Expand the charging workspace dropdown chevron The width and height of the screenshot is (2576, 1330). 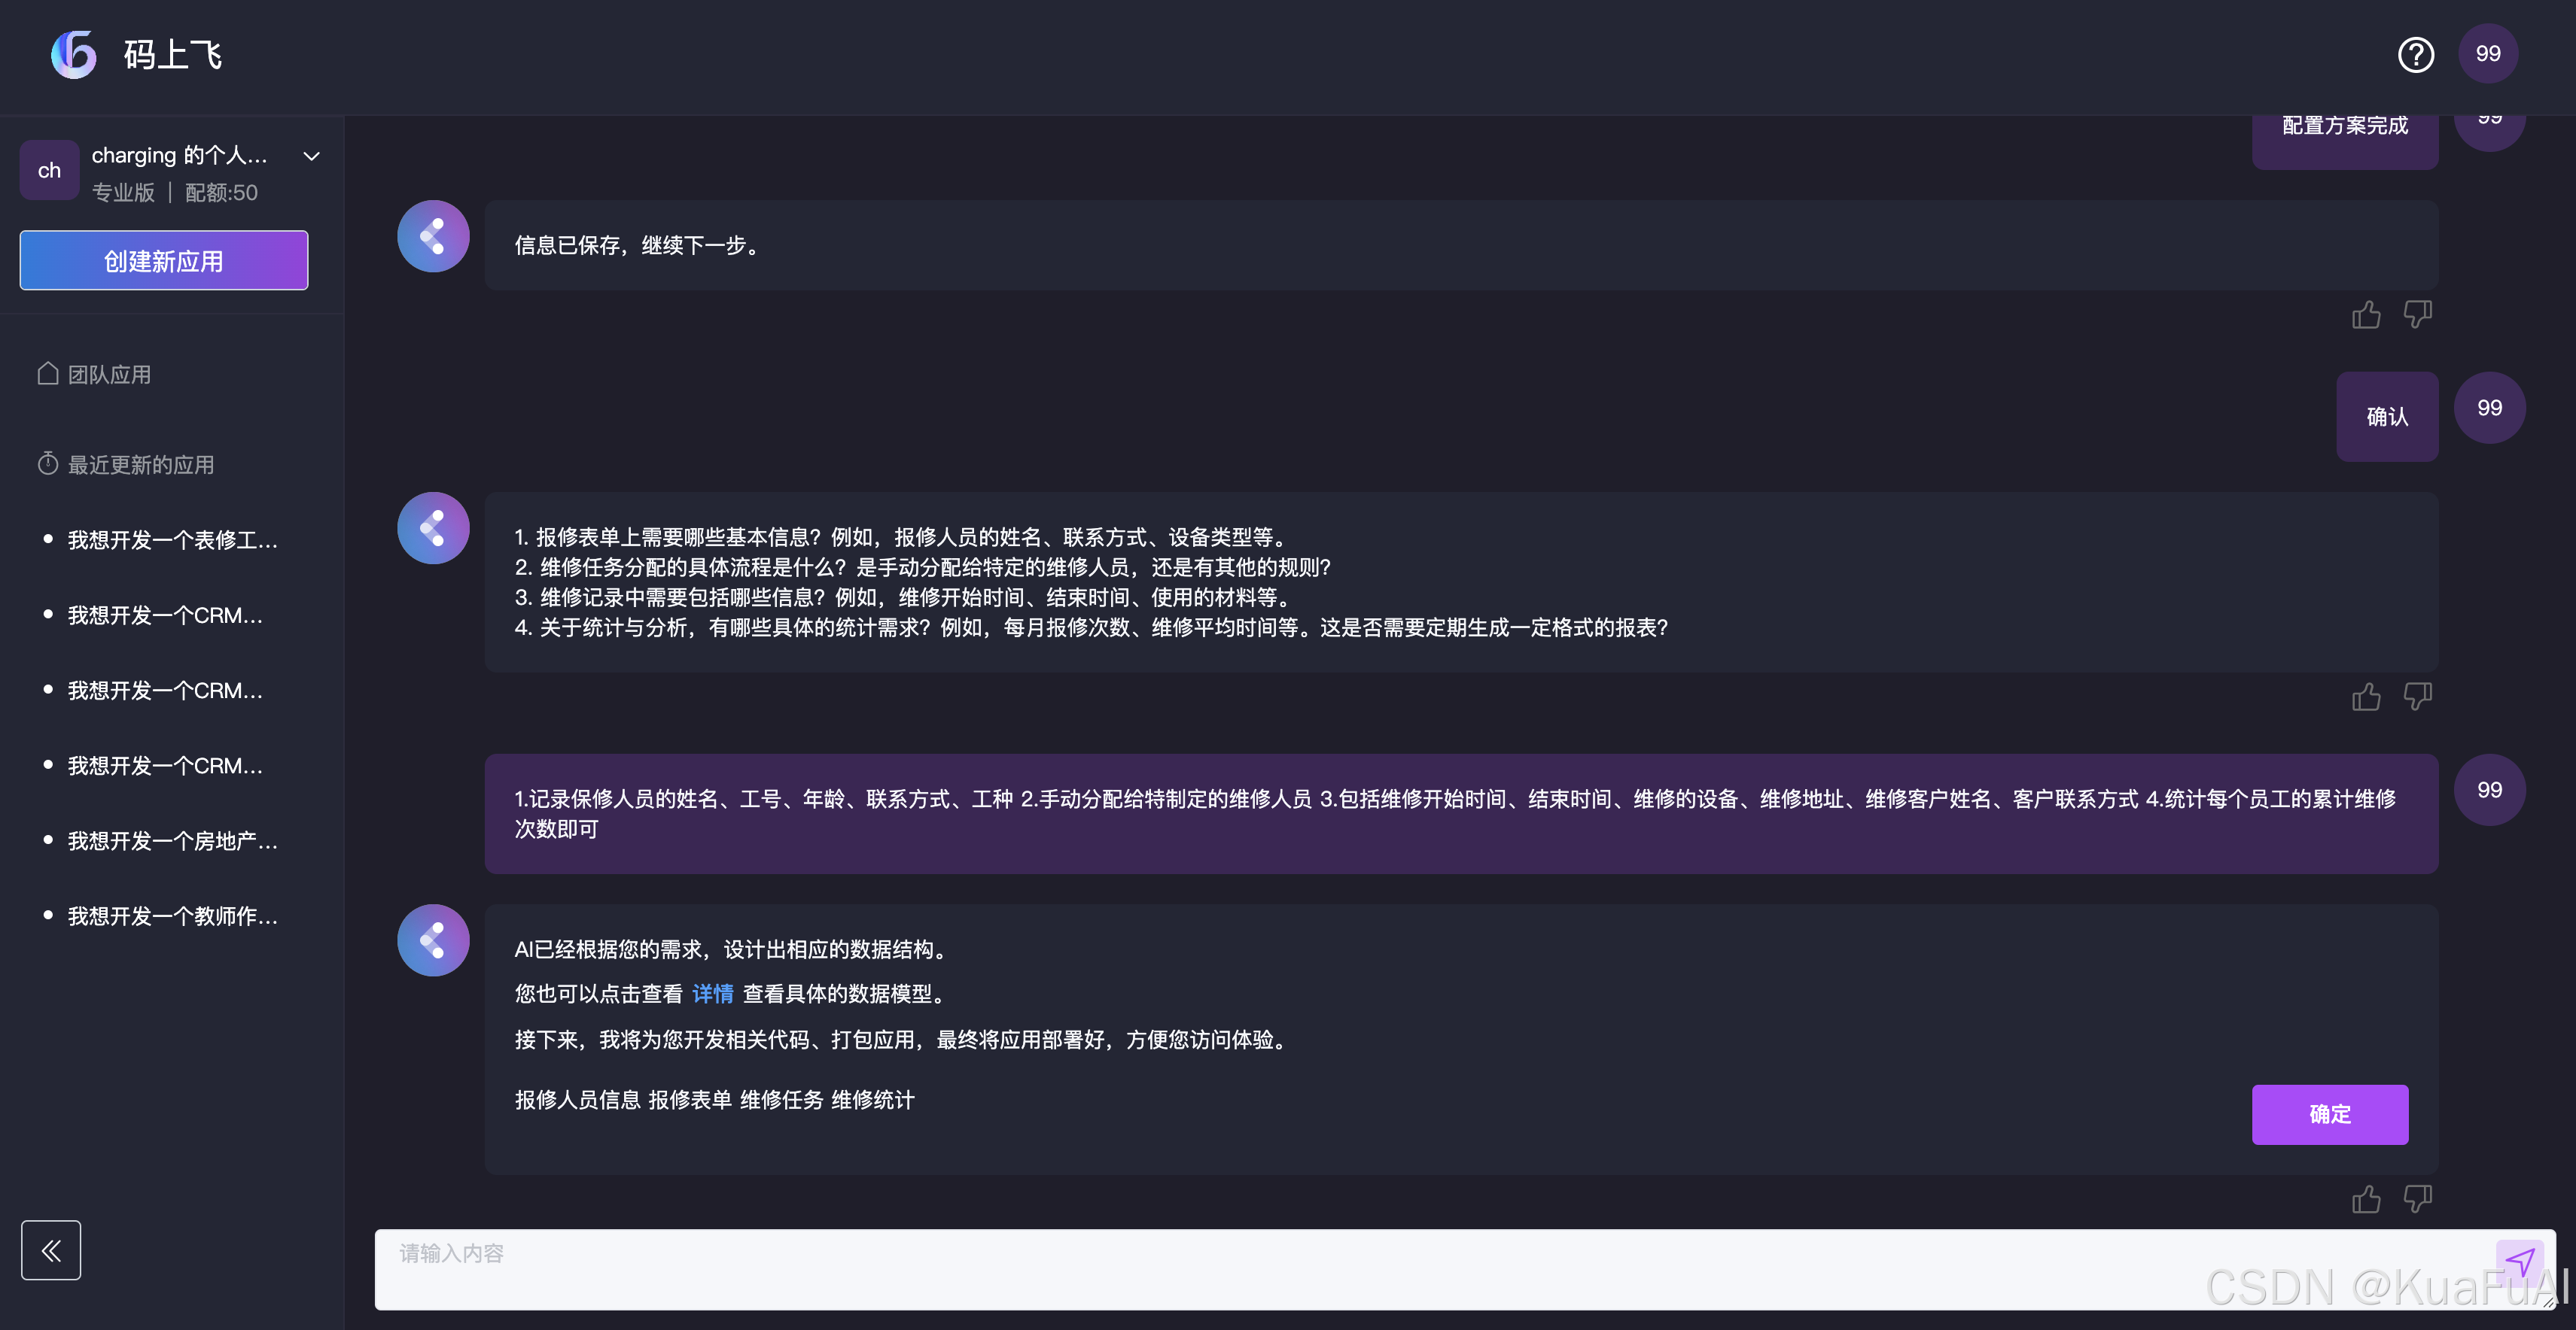tap(311, 157)
